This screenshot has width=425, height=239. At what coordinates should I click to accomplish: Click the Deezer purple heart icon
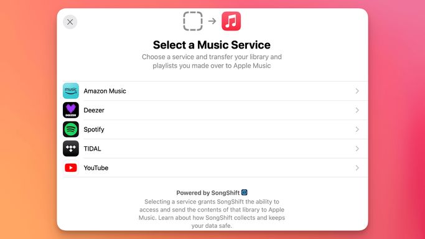tap(71, 110)
